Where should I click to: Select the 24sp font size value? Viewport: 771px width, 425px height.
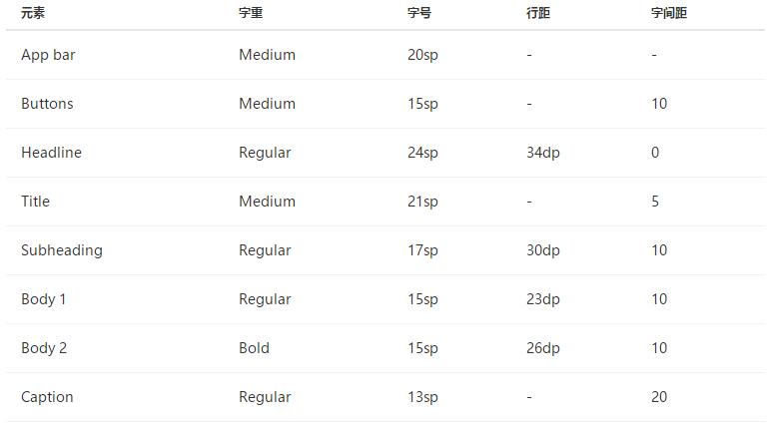click(x=422, y=153)
